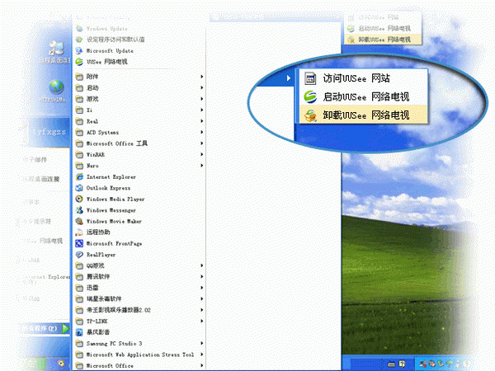Click the Microsoft Update icon
The width and height of the screenshot is (495, 371).
[79, 50]
